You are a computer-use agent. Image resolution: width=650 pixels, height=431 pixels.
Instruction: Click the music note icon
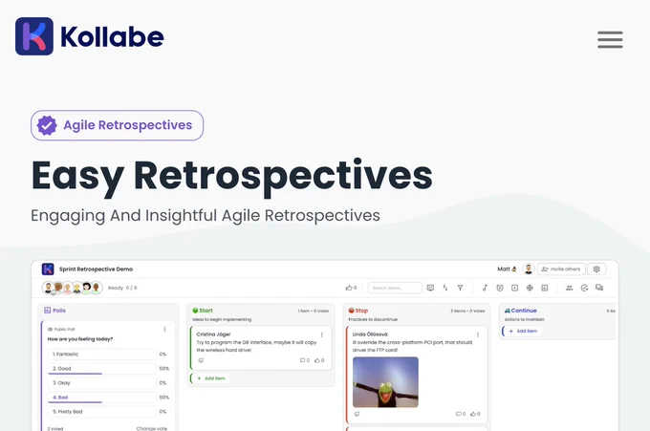click(x=485, y=288)
